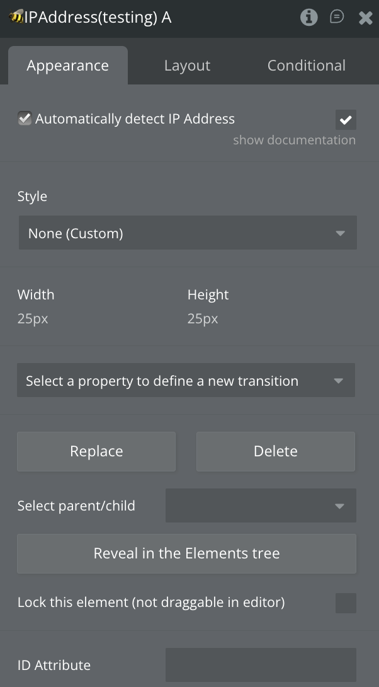Viewport: 379px width, 687px height.
Task: Open the Conditional tab
Action: (306, 66)
